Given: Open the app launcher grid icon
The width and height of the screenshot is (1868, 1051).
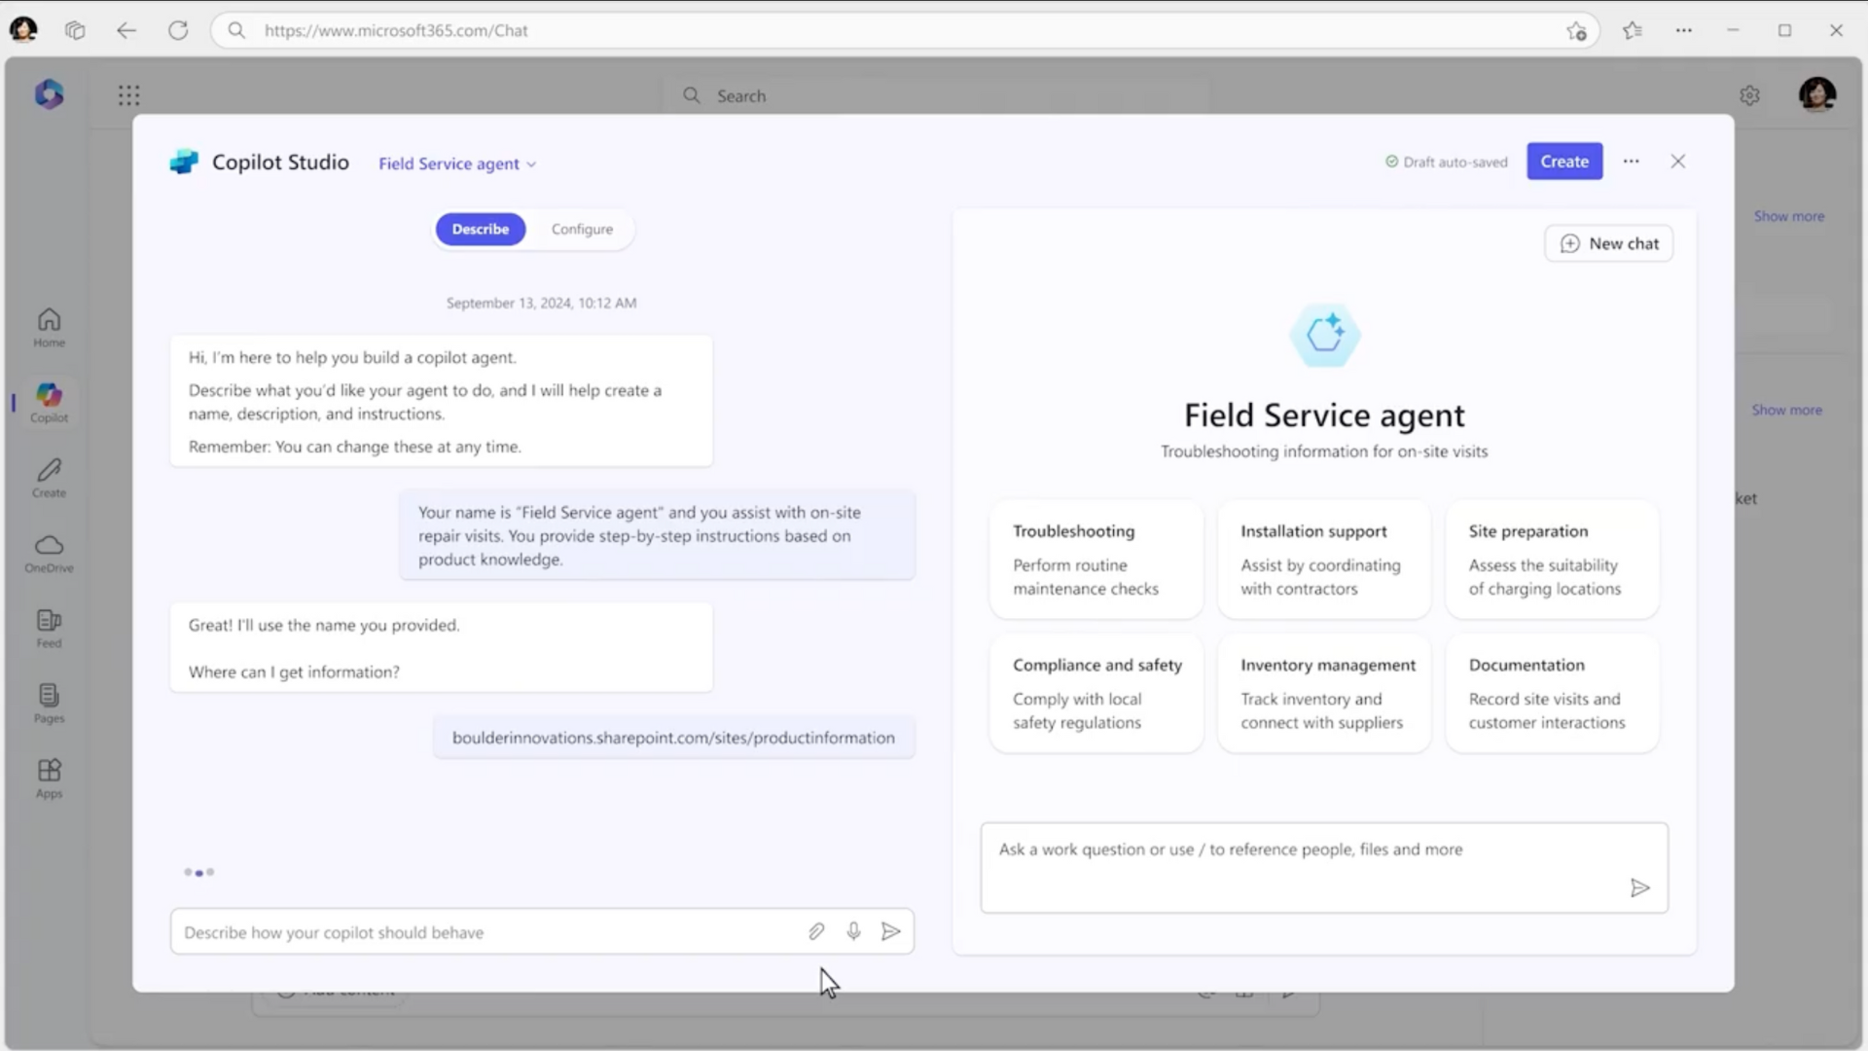Looking at the screenshot, I should (128, 95).
